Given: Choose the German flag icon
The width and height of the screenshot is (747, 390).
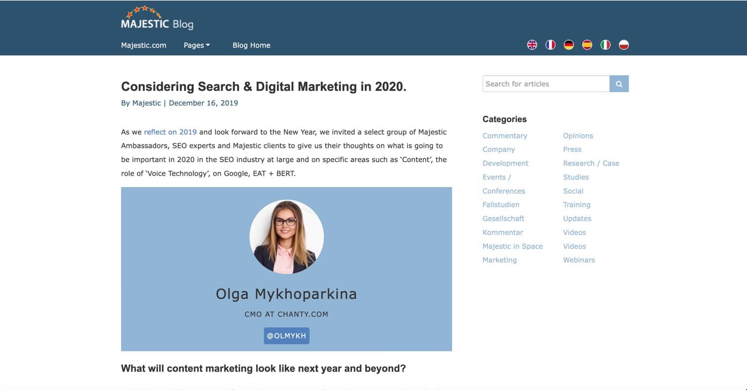Looking at the screenshot, I should 569,45.
